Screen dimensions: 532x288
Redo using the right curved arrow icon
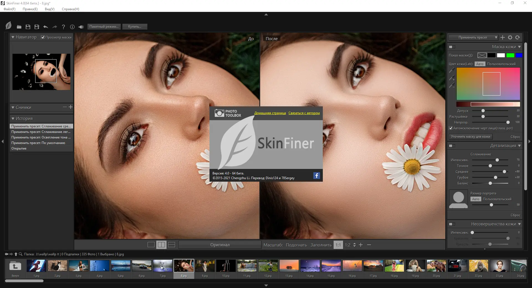tap(55, 27)
